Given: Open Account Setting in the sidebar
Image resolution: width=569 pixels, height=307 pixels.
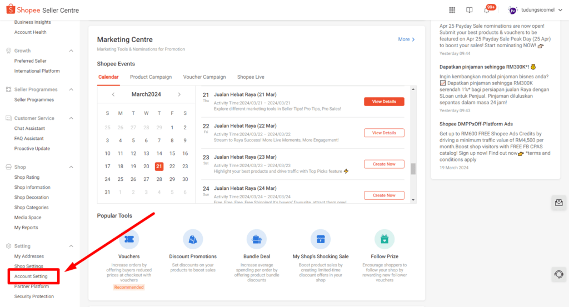Looking at the screenshot, I should pos(31,276).
